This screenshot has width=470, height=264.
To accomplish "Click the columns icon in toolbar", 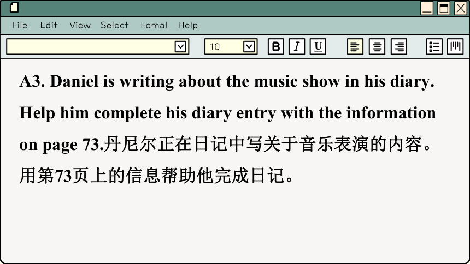I will click(455, 47).
